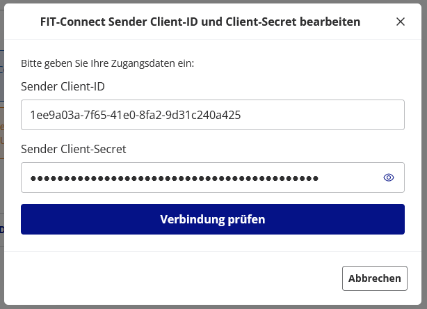Click the dialog title "FIT-Connect Sender Client-ID und Client-Secret bearbeiten"

[200, 22]
